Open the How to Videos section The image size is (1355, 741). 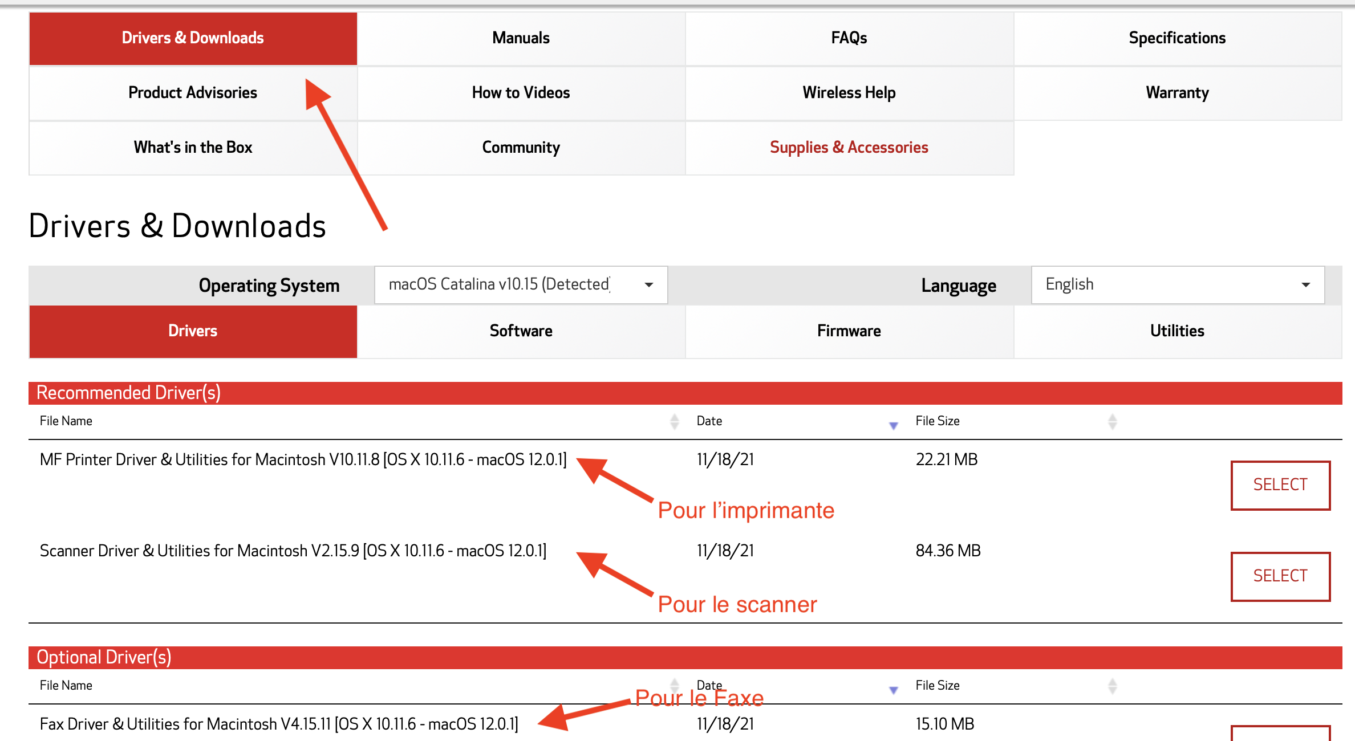(521, 93)
